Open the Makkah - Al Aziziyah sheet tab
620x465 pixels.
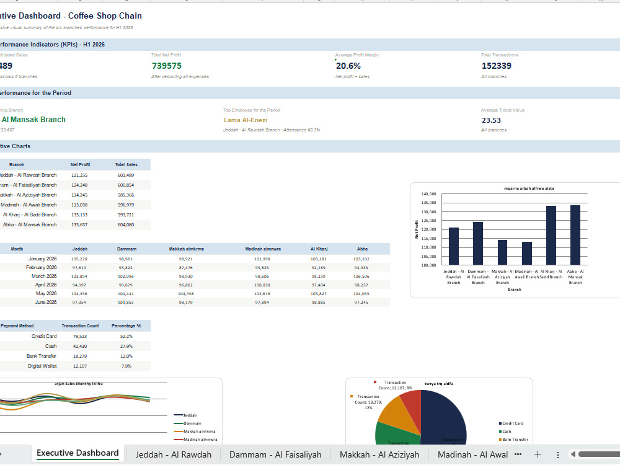pyautogui.click(x=379, y=454)
